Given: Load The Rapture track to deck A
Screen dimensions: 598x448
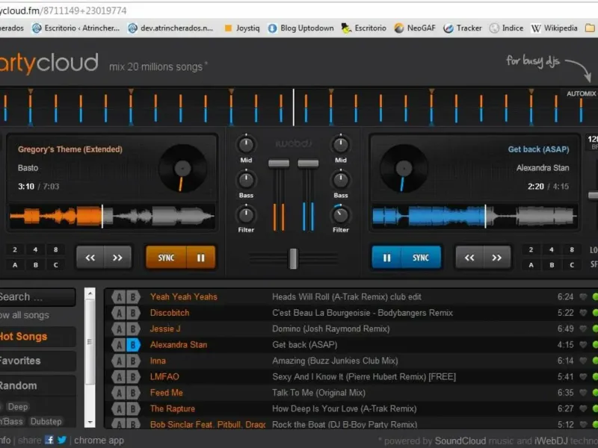Looking at the screenshot, I should coord(119,408).
